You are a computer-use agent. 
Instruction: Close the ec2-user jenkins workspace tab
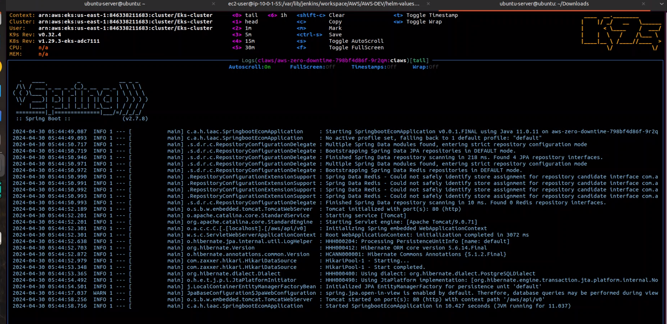pyautogui.click(x=428, y=4)
